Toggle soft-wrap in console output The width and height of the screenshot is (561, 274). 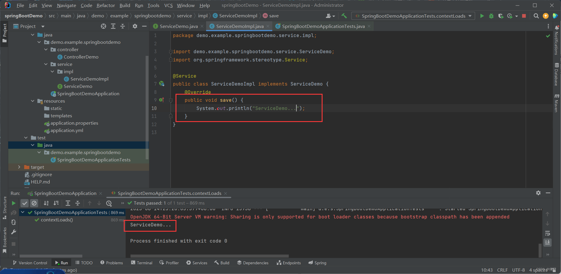pos(547,233)
